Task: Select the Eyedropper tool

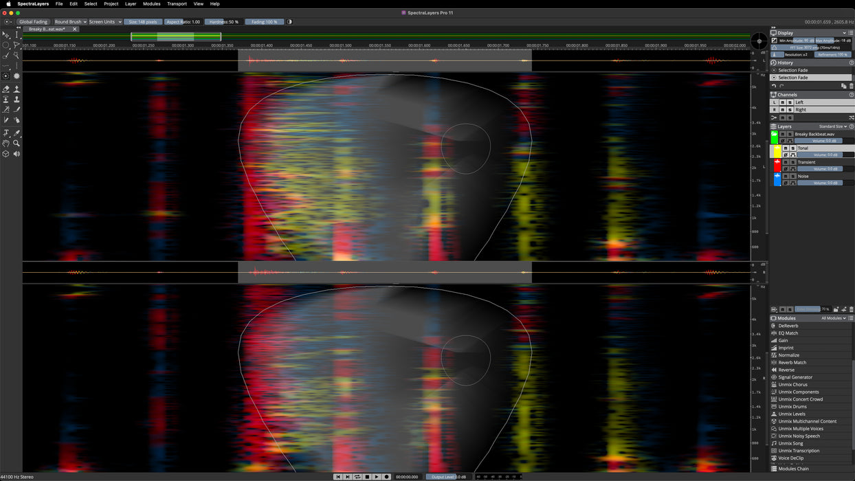Action: (16, 133)
